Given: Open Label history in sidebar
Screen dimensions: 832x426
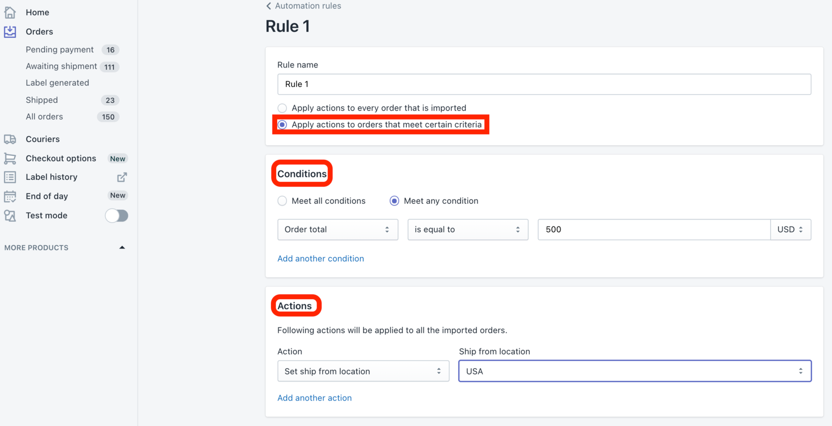Looking at the screenshot, I should click(x=51, y=177).
